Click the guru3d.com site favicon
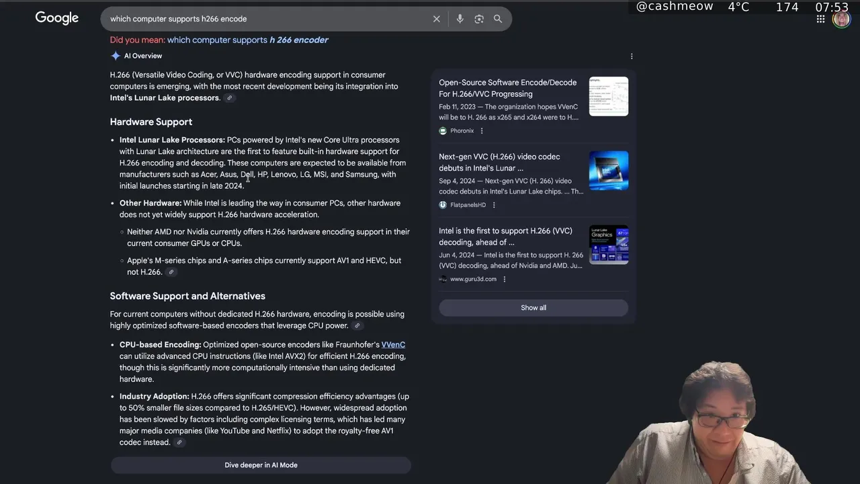The image size is (860, 484). pyautogui.click(x=443, y=280)
